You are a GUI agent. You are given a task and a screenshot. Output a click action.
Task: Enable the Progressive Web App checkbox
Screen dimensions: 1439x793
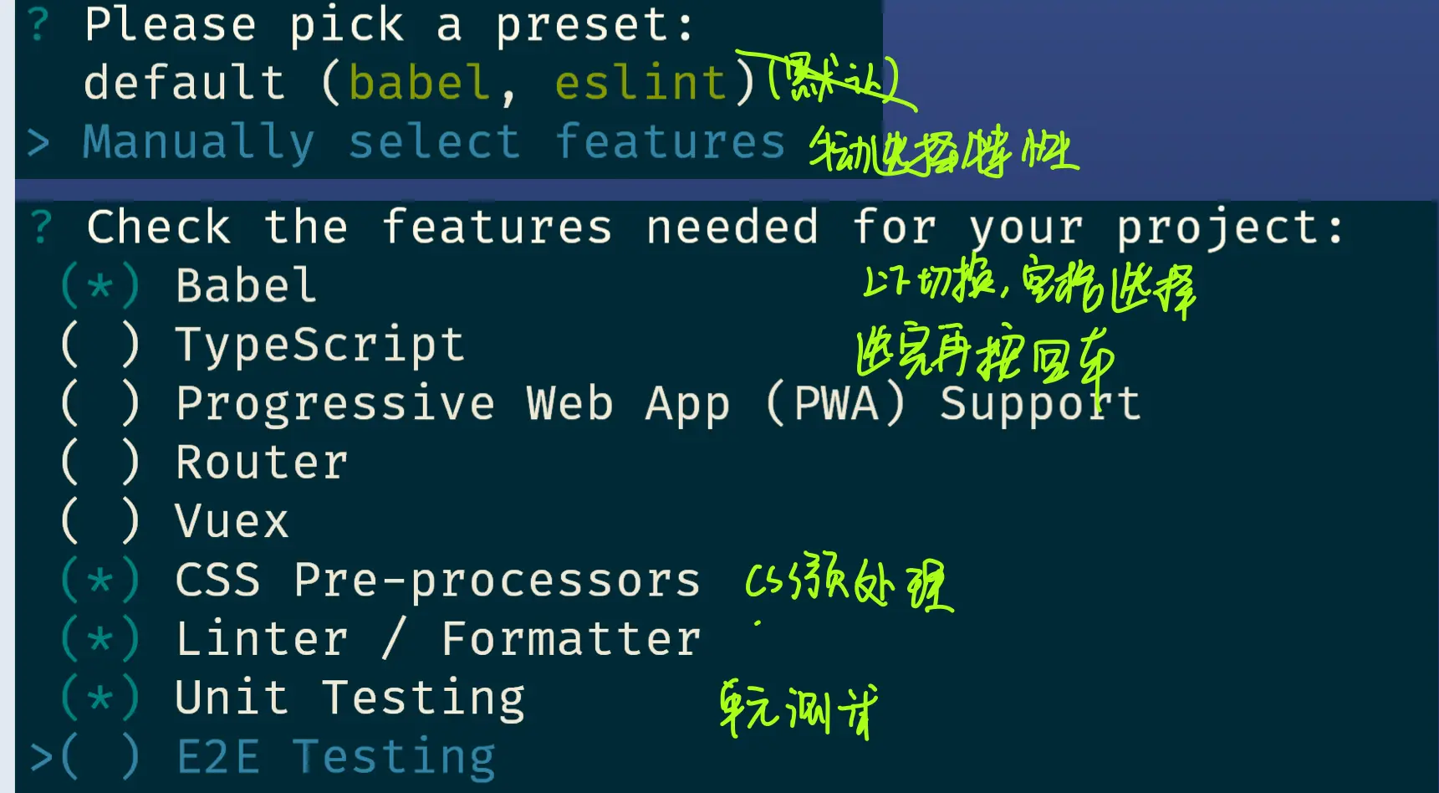pos(100,403)
